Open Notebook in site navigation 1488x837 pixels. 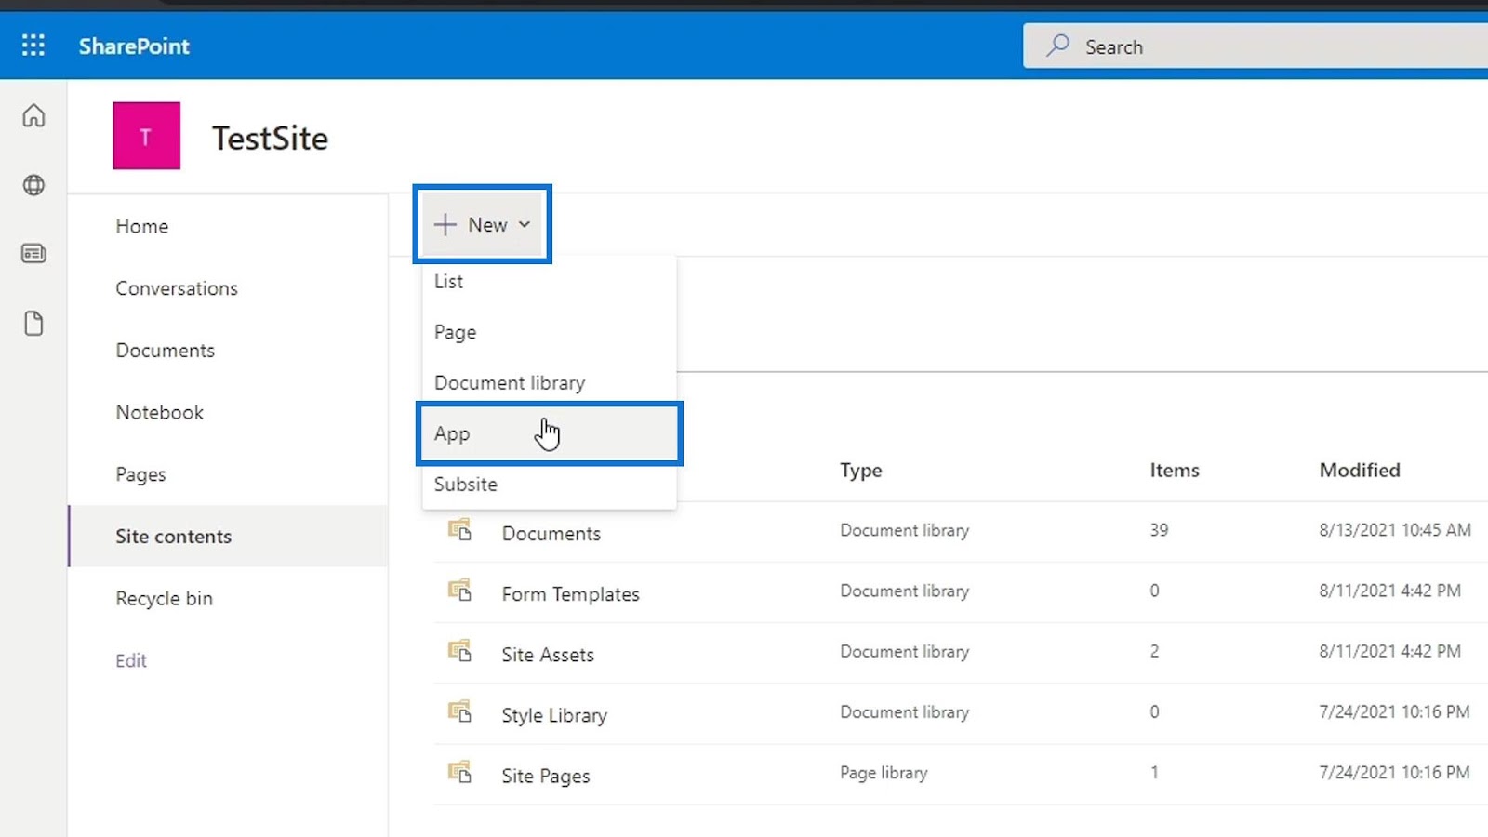pos(160,412)
